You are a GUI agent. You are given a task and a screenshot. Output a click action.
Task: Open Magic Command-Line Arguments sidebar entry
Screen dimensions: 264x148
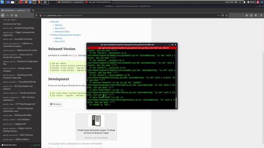point(19,34)
